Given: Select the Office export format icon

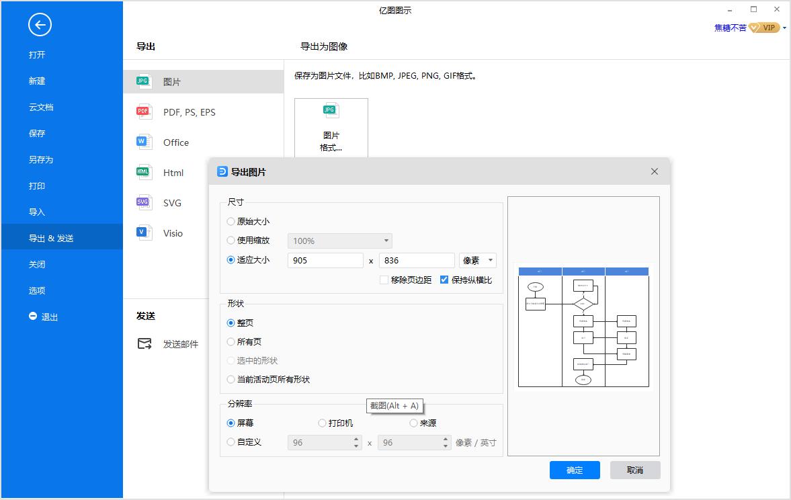Looking at the screenshot, I should [x=143, y=142].
